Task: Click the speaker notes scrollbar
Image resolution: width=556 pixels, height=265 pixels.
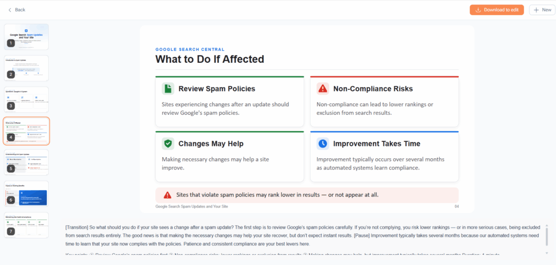Action: tap(547, 236)
